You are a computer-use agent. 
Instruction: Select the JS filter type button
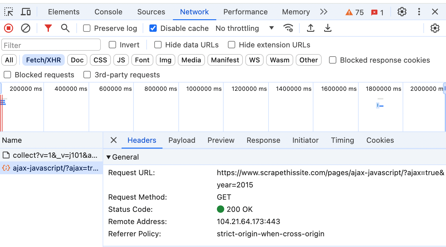[x=121, y=60]
